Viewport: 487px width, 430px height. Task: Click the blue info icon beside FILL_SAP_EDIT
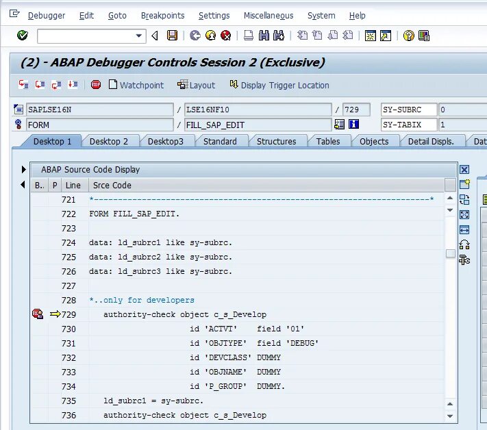click(x=353, y=124)
